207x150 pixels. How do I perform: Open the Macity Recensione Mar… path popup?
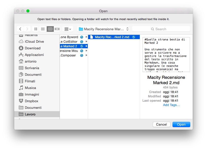[103, 29]
